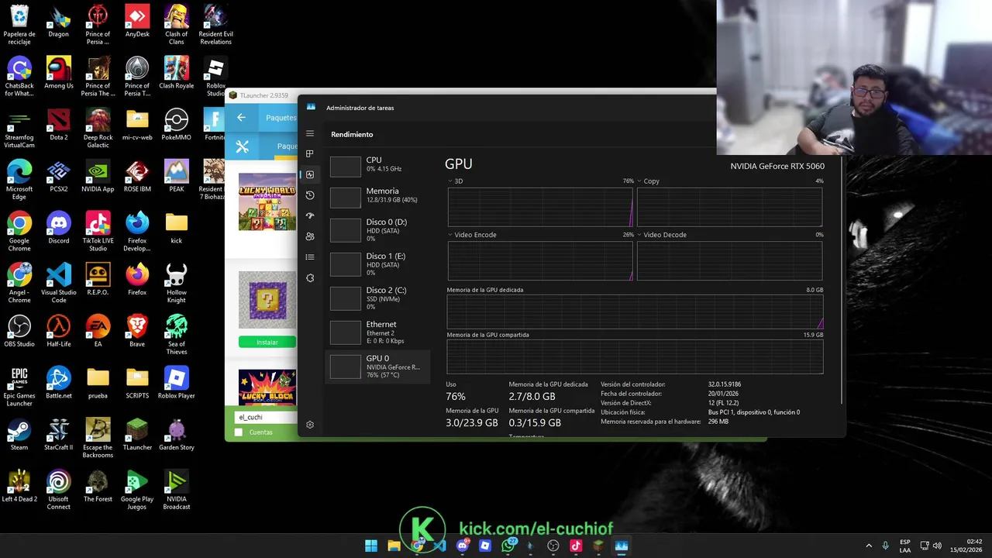Select Dota 2 desktop icon
The height and width of the screenshot is (558, 992).
pos(59,124)
